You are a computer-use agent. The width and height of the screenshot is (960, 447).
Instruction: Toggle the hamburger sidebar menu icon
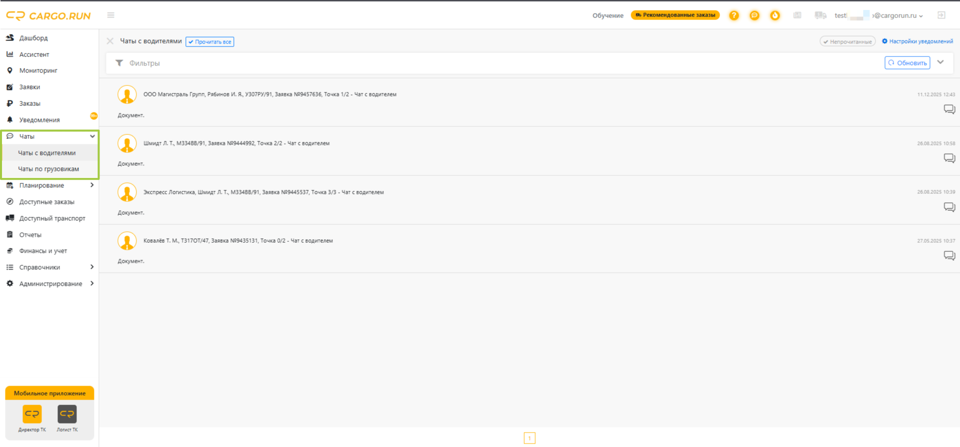111,15
